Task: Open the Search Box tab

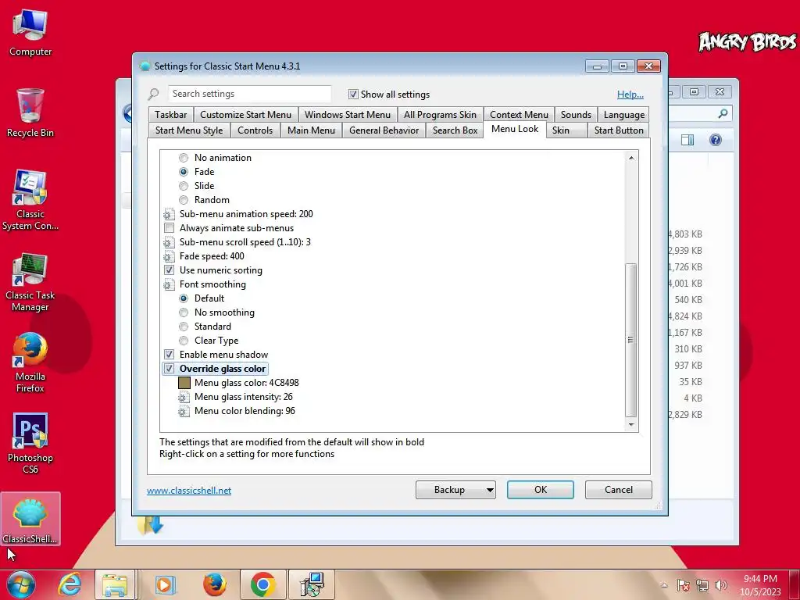Action: click(x=455, y=130)
